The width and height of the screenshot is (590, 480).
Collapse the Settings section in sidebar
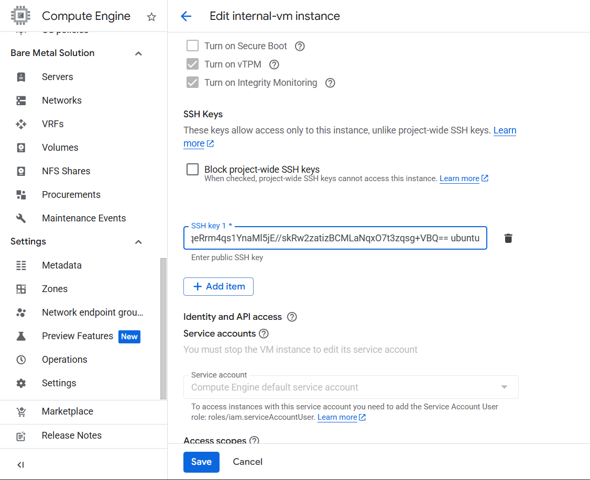[138, 242]
